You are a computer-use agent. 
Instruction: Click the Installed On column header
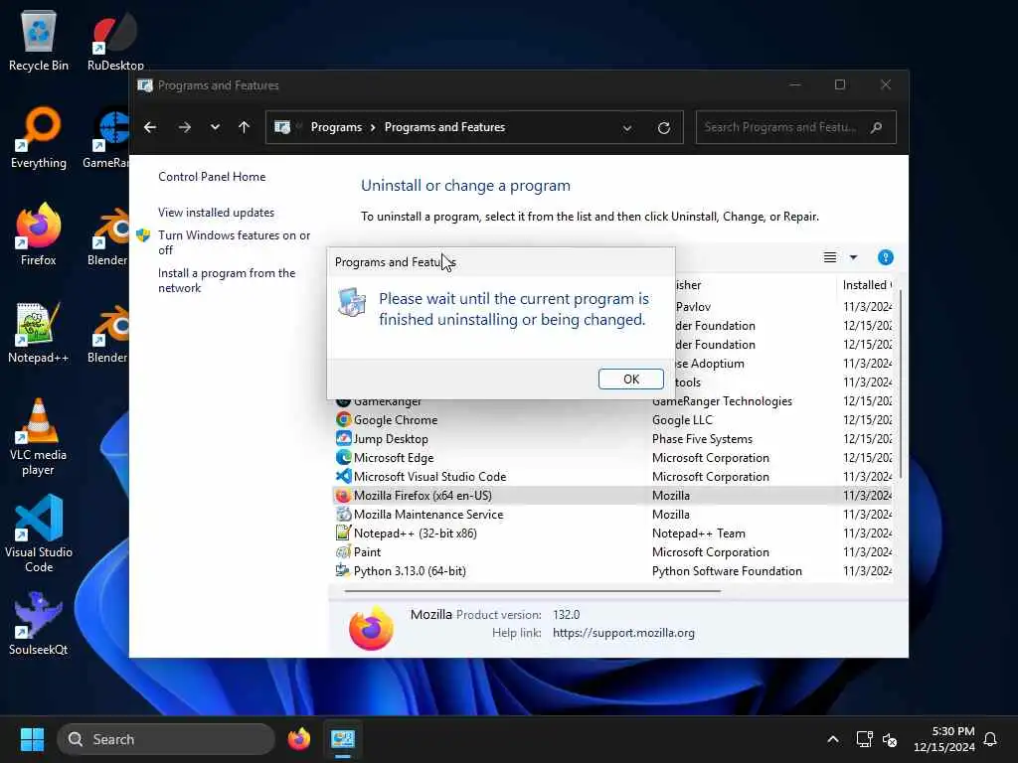click(x=867, y=285)
